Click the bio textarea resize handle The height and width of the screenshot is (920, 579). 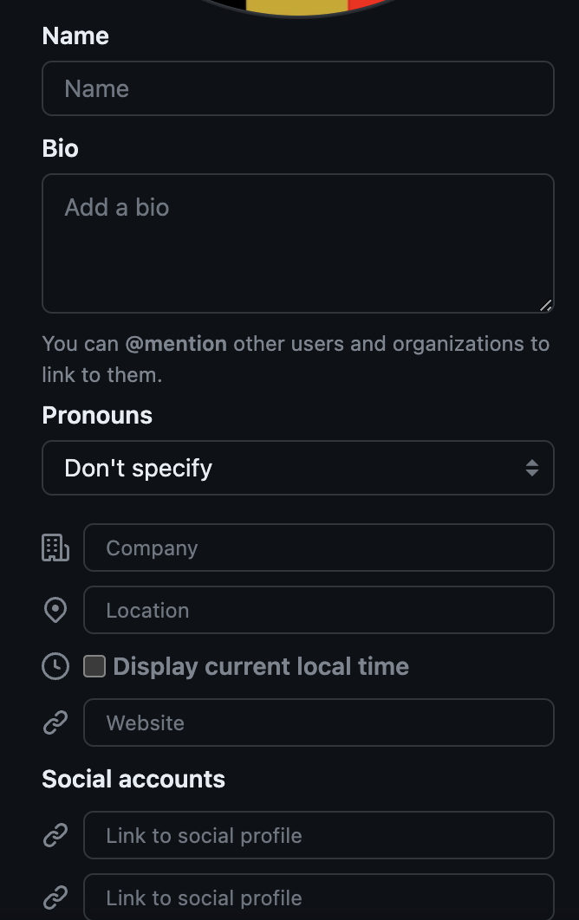(x=545, y=305)
